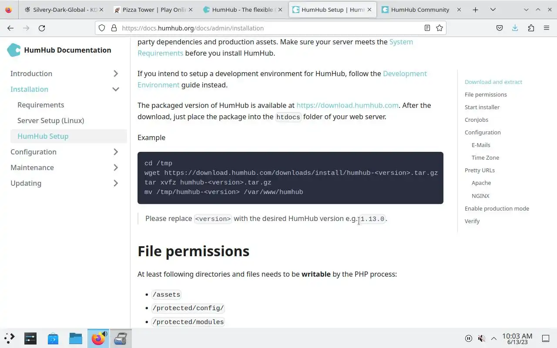Open the clock showing 10:03 AM
Image resolution: width=557 pixels, height=348 pixels.
tap(517, 338)
